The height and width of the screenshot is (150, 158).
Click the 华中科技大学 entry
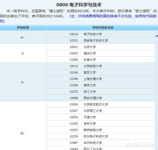pos(93,143)
